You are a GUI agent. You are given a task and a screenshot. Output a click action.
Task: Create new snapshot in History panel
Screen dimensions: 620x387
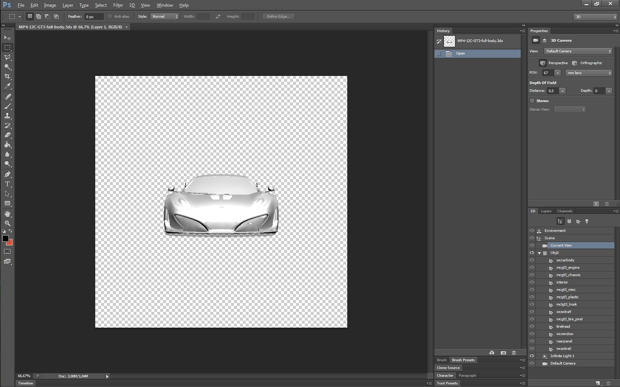coord(503,353)
